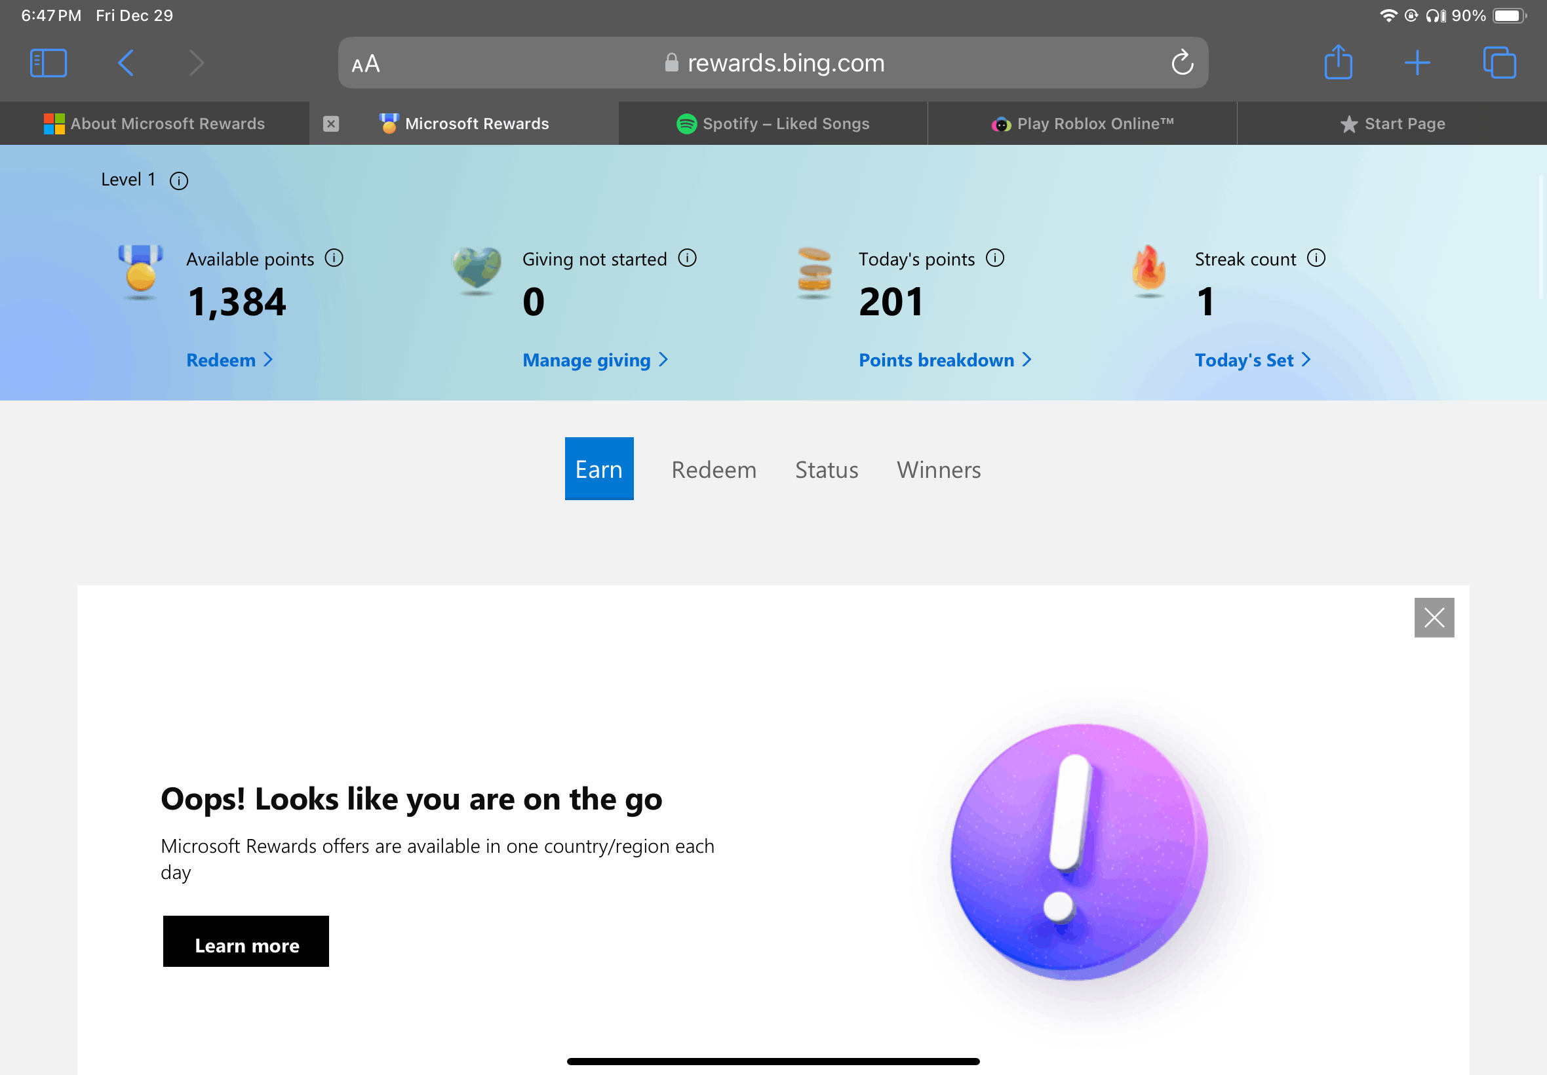Screen dimensions: 1547x1075
Task: Show the tab overview icon
Action: click(x=1499, y=64)
